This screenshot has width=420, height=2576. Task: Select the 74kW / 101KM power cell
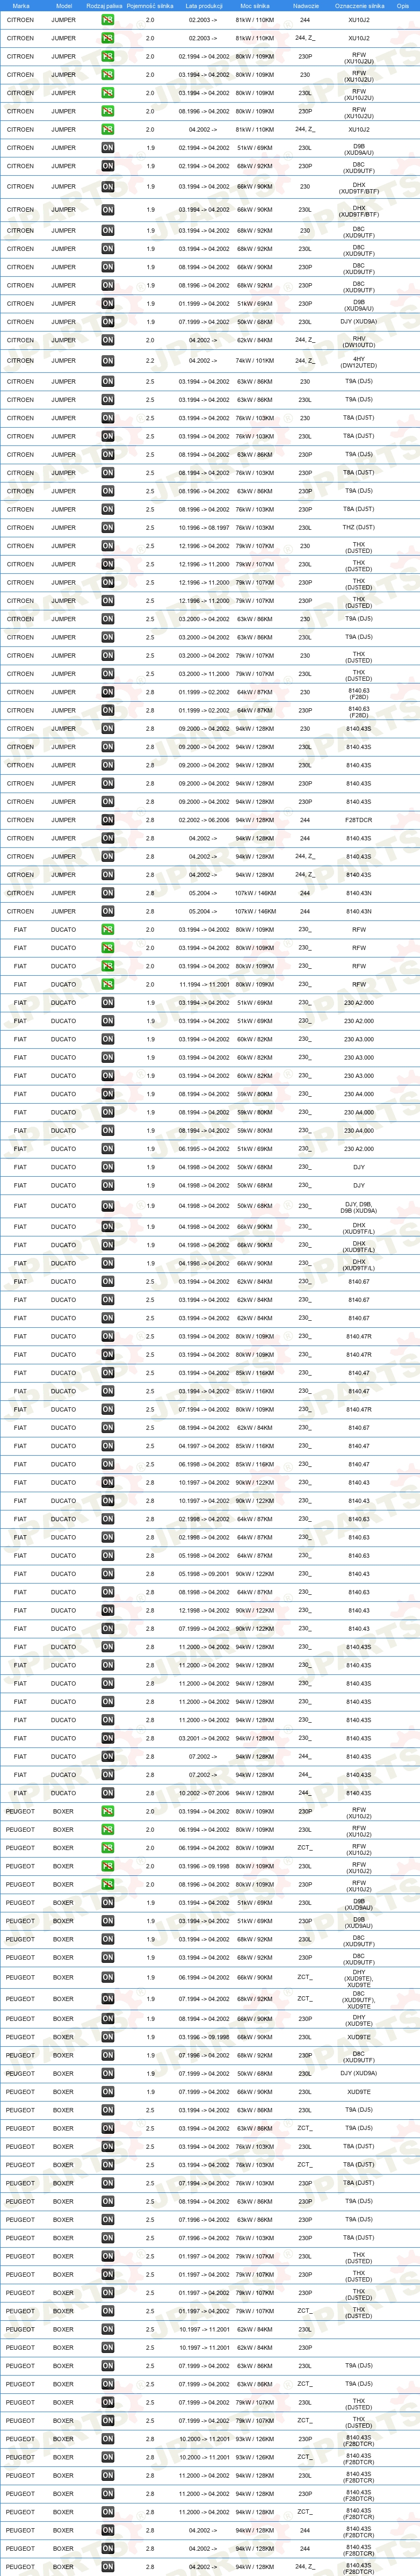click(x=255, y=361)
